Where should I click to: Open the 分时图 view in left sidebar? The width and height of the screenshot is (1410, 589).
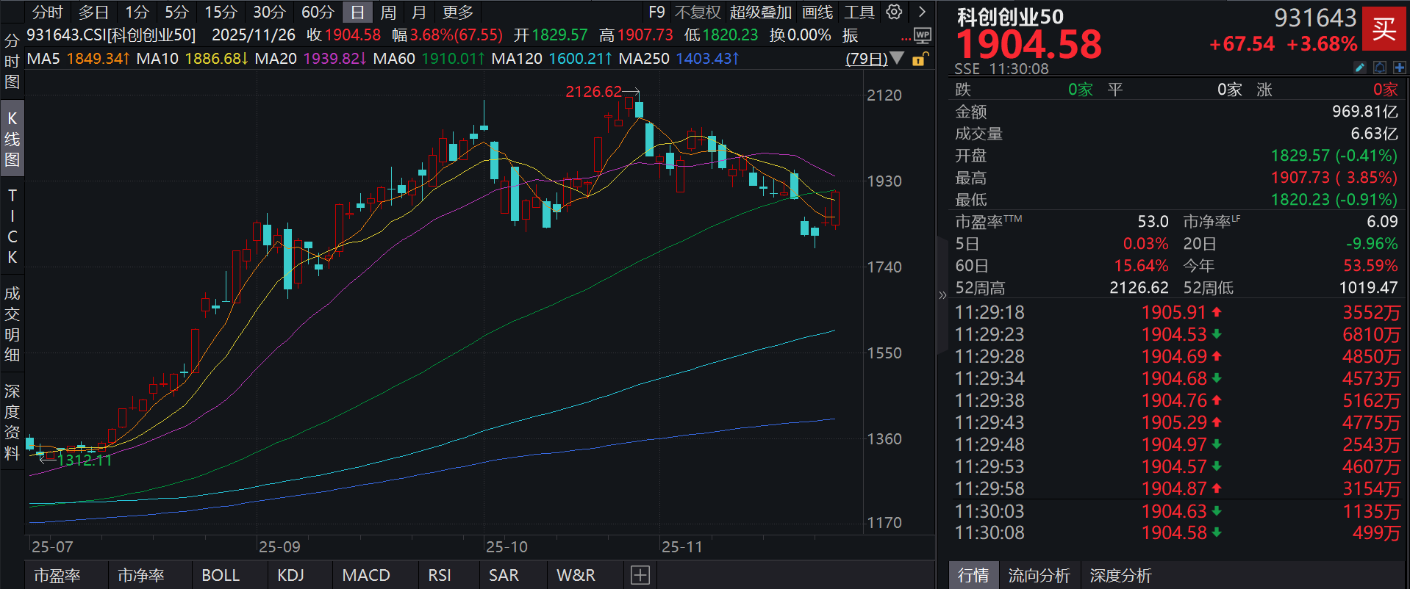[x=12, y=61]
